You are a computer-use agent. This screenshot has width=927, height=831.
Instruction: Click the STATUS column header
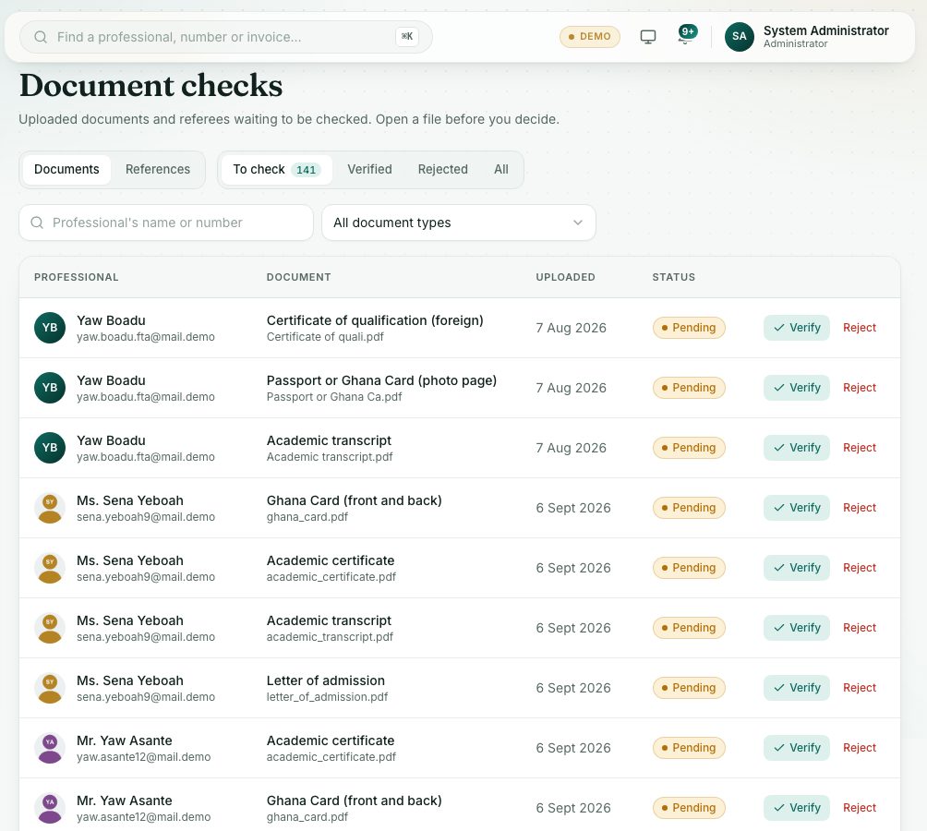[673, 277]
